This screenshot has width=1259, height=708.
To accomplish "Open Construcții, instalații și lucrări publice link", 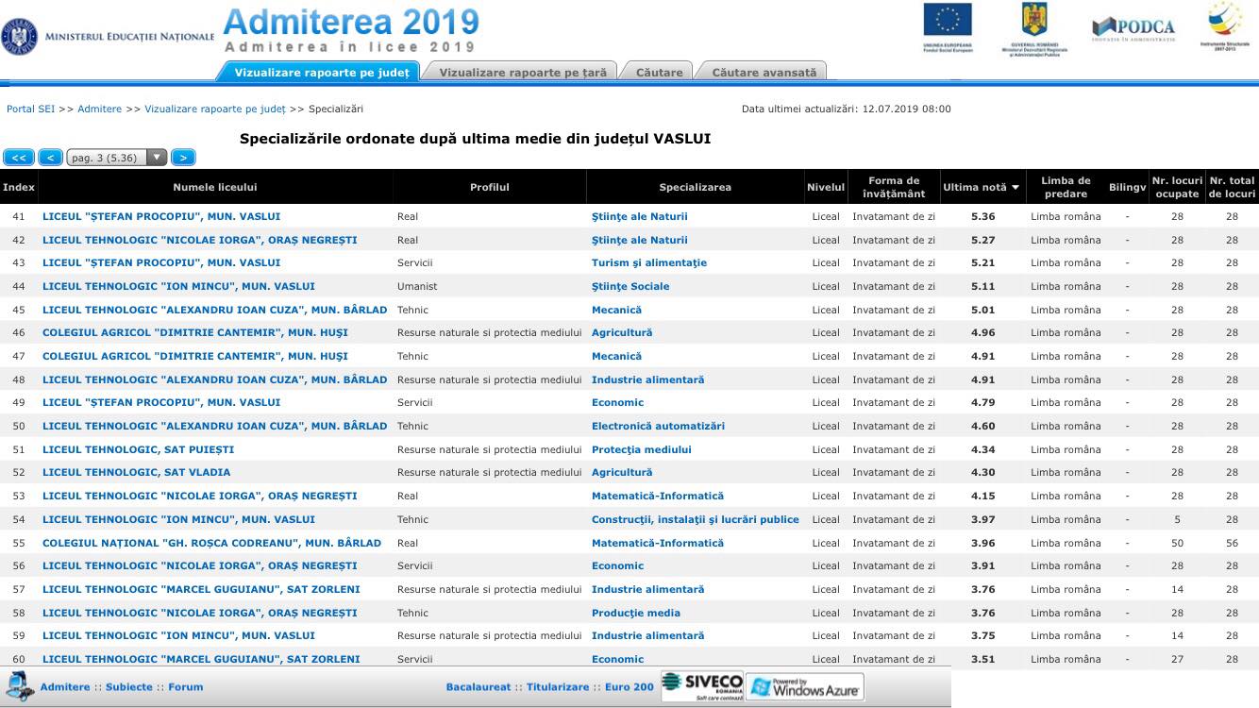I will [696, 519].
